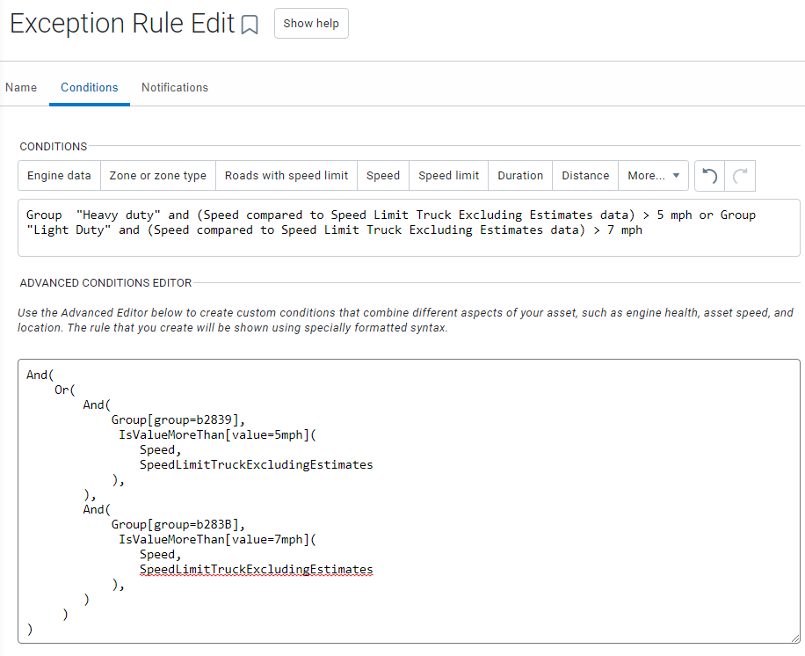Insert Roads with speed limit condition
Viewport: 805px width, 656px height.
pos(286,176)
